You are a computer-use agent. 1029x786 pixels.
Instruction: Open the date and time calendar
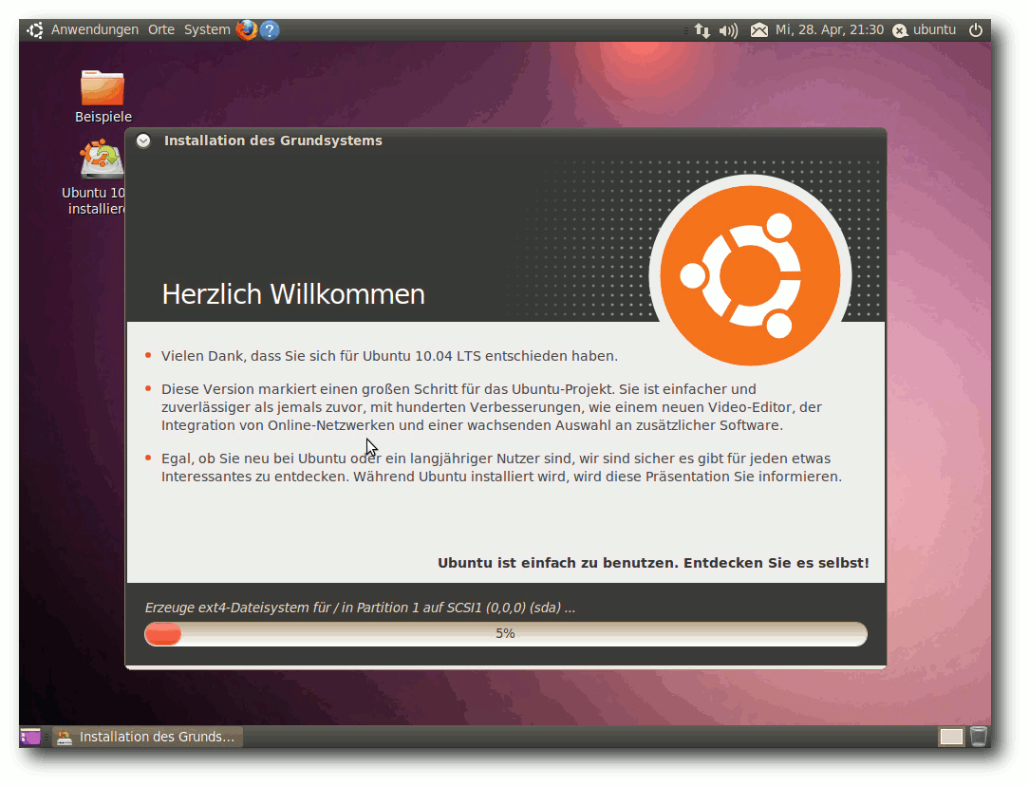pos(830,30)
